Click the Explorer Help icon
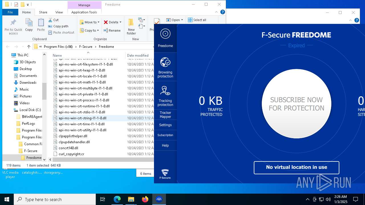Image resolution: width=365 pixels, height=205 pixels. 223,12
